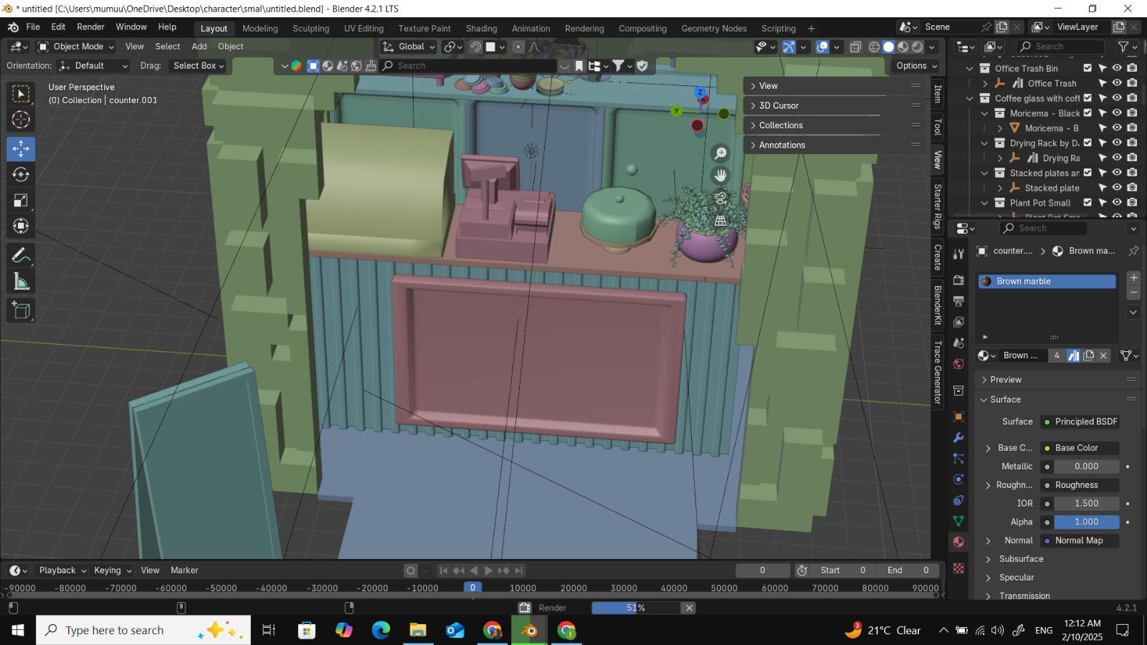This screenshot has height=645, width=1147.
Task: Click the Base Color linked texture button
Action: [1080, 448]
